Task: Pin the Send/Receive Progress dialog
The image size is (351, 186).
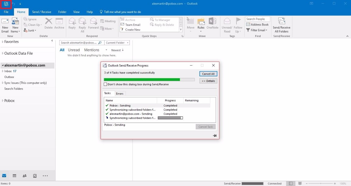Action: [x=215, y=135]
